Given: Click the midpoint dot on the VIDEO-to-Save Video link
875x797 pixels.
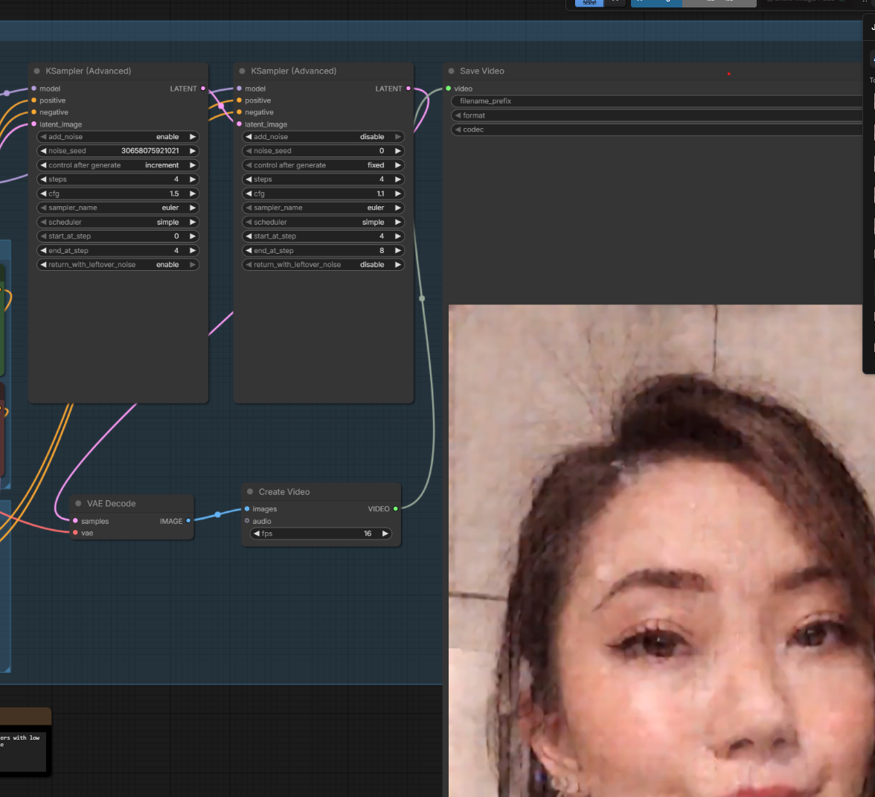Looking at the screenshot, I should coord(422,298).
